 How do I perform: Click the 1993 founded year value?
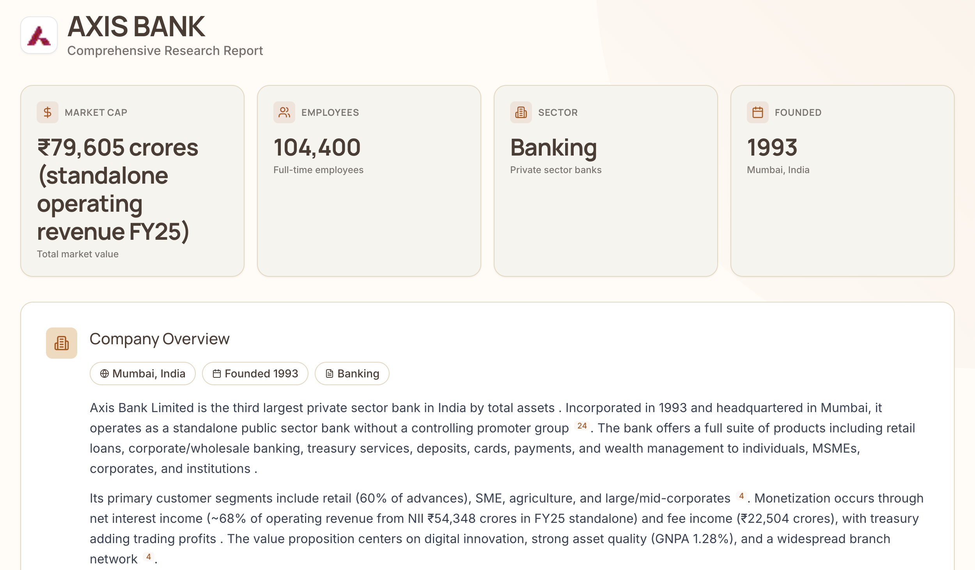772,147
